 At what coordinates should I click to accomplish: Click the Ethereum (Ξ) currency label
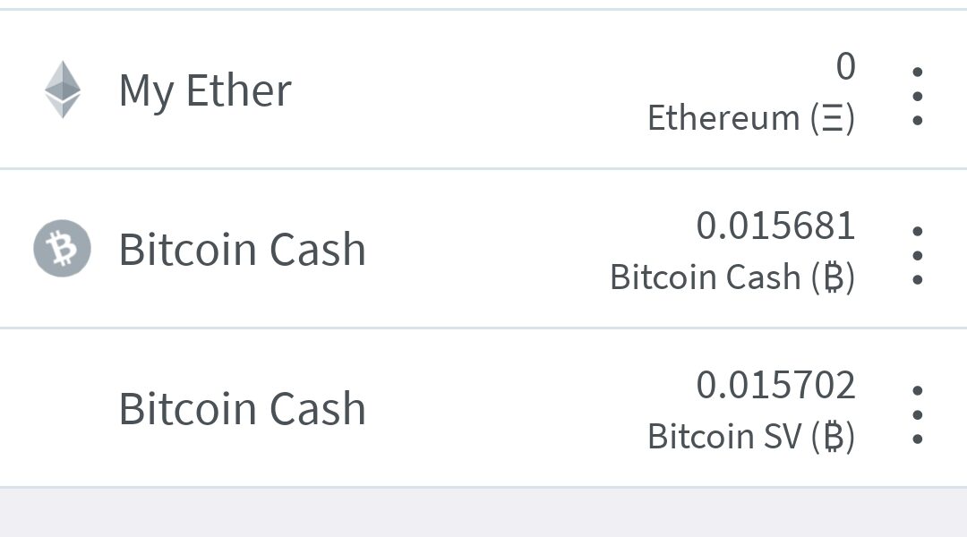point(750,118)
